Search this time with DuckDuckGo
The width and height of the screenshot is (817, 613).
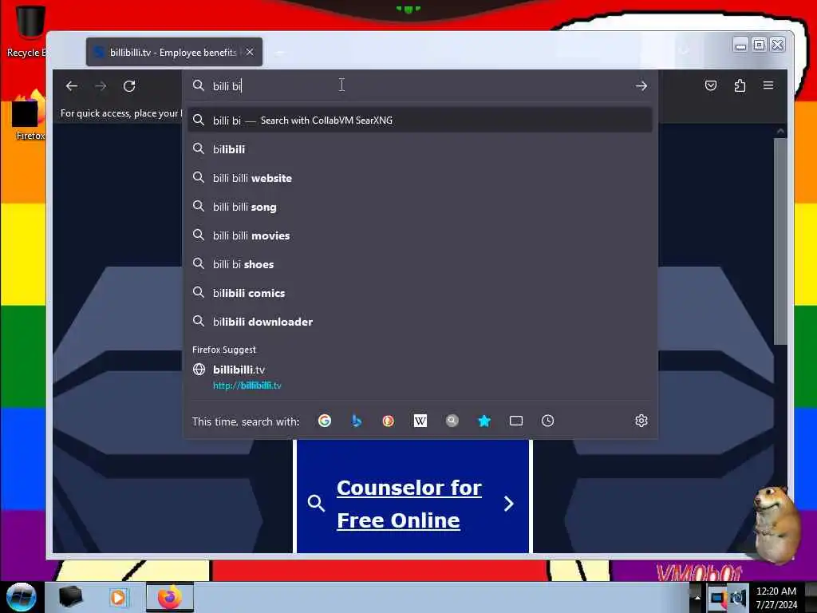tap(389, 421)
